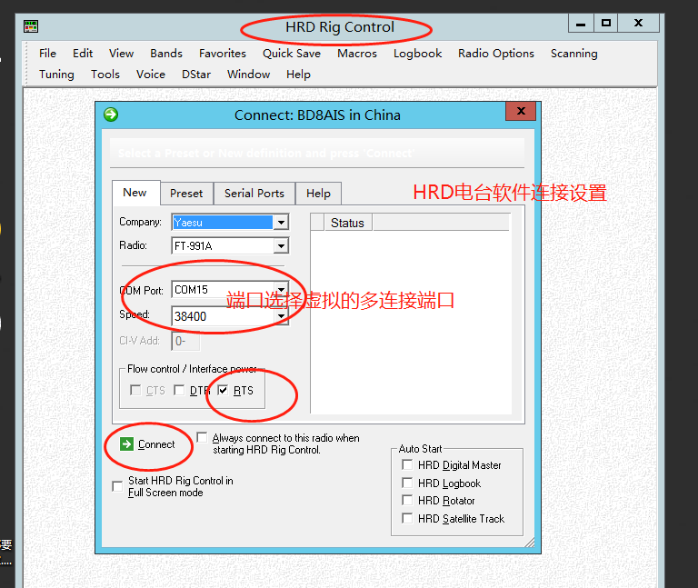Expand the Company dropdown showing Yaesu

tap(281, 222)
